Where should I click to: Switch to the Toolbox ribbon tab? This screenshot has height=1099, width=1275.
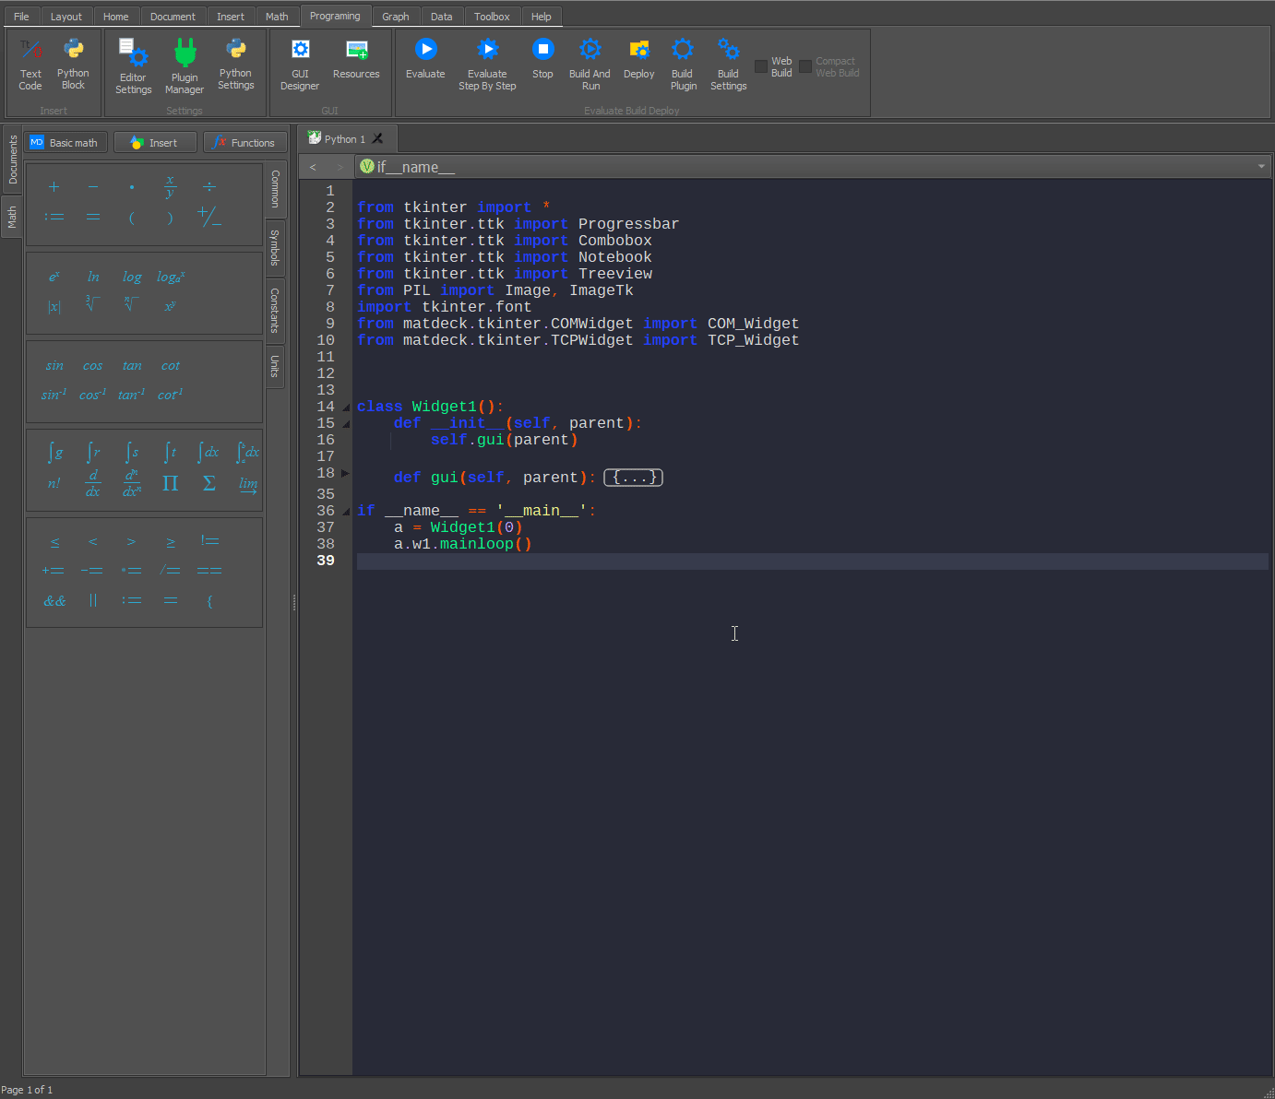pyautogui.click(x=492, y=17)
